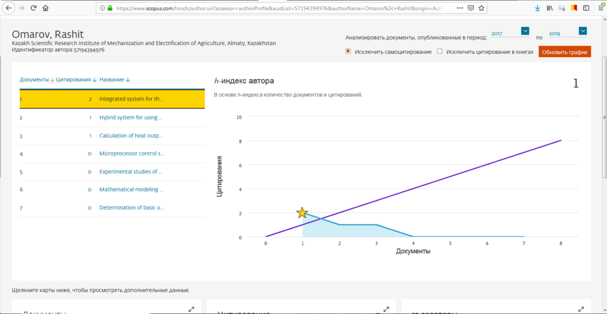Sort by 'Название' column

point(115,79)
